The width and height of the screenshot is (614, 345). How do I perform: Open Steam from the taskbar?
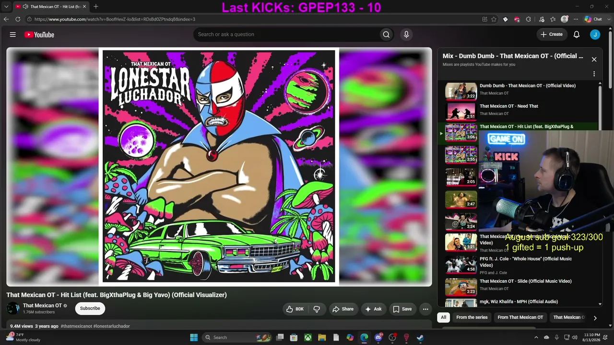(x=420, y=337)
